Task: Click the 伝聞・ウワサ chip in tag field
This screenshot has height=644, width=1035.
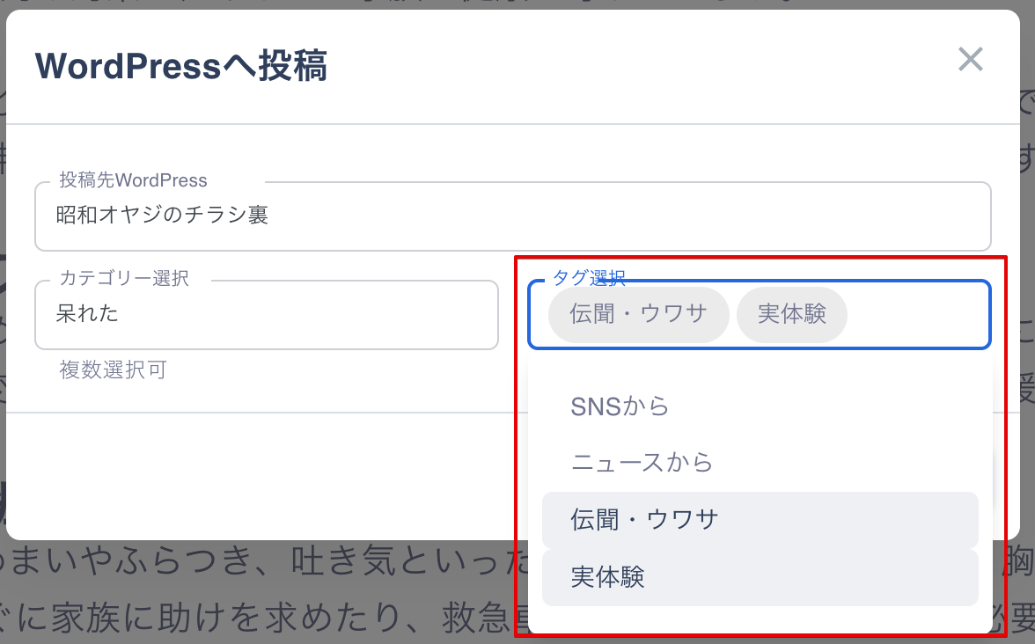Action: [638, 314]
